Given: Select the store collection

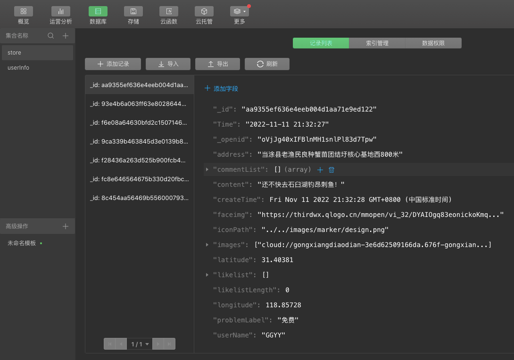Looking at the screenshot, I should [37, 53].
